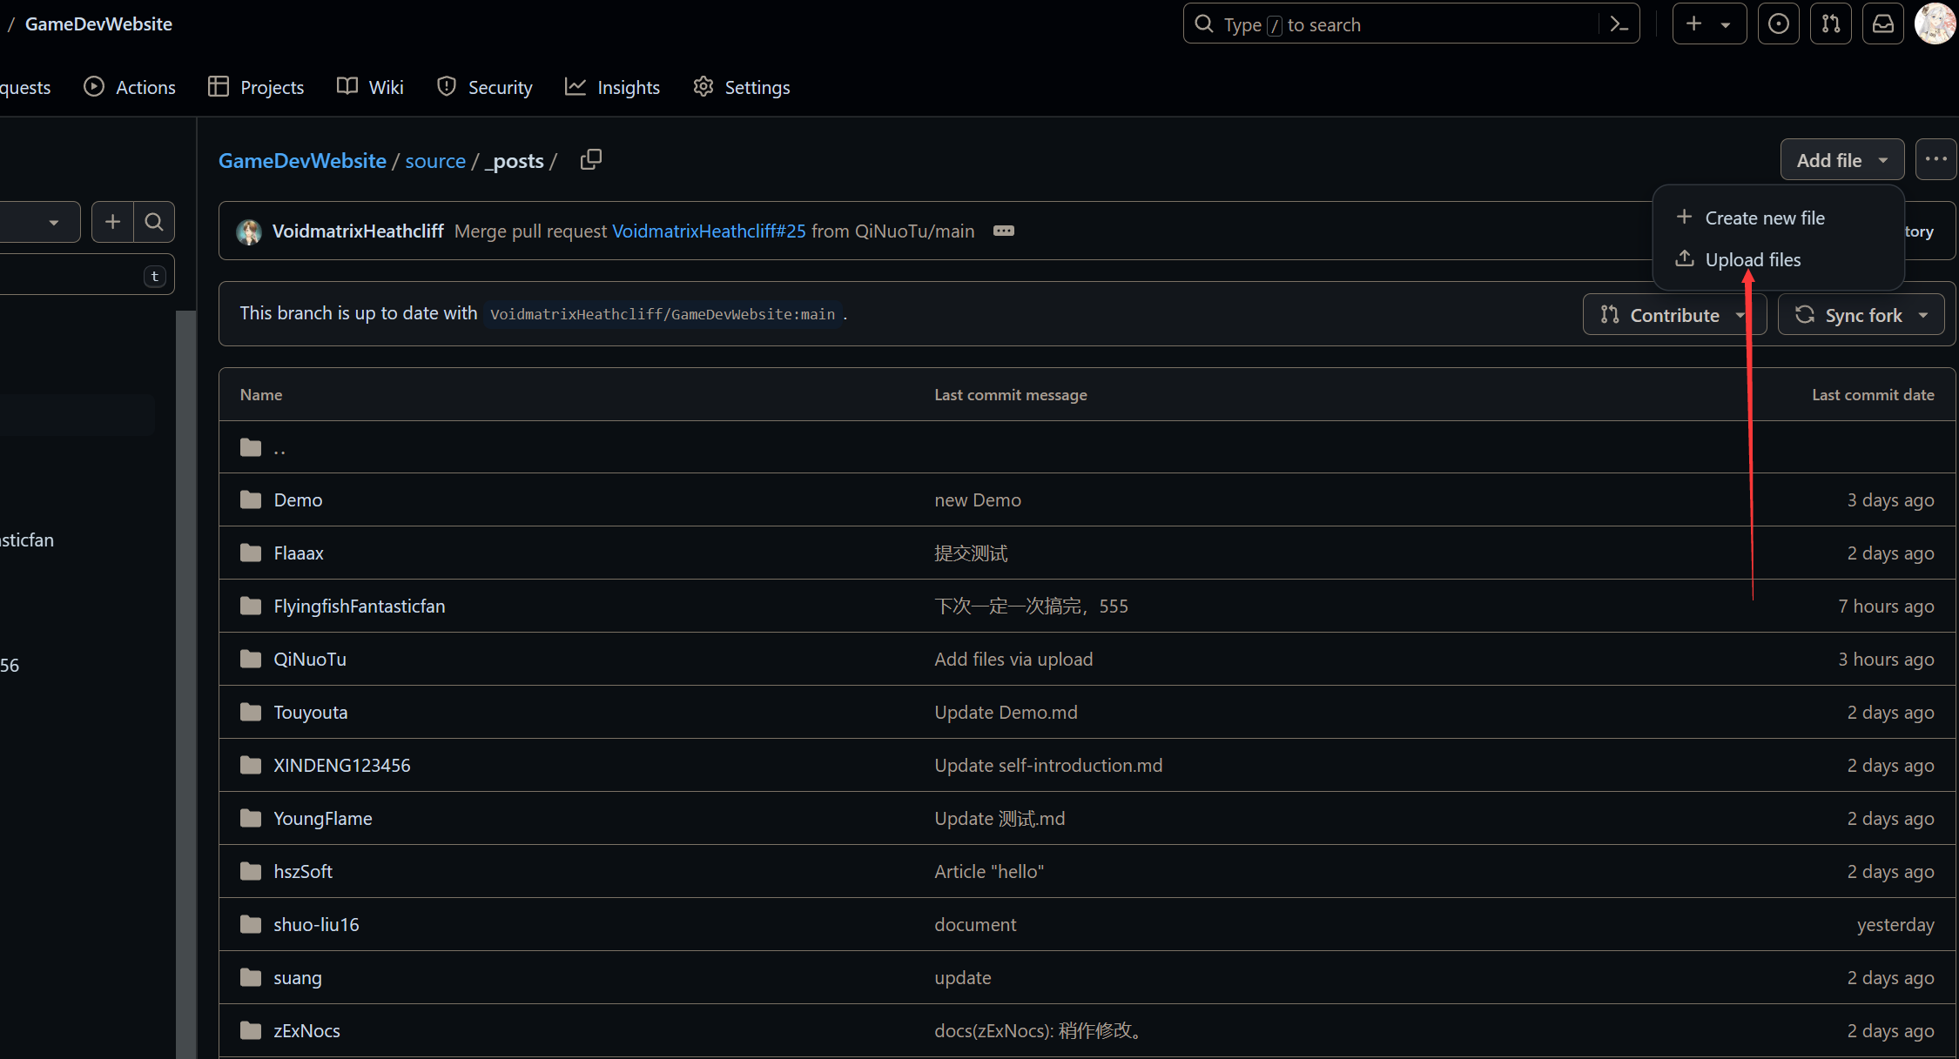Open the XINDENG123456 folder
This screenshot has width=1959, height=1059.
pos(341,766)
